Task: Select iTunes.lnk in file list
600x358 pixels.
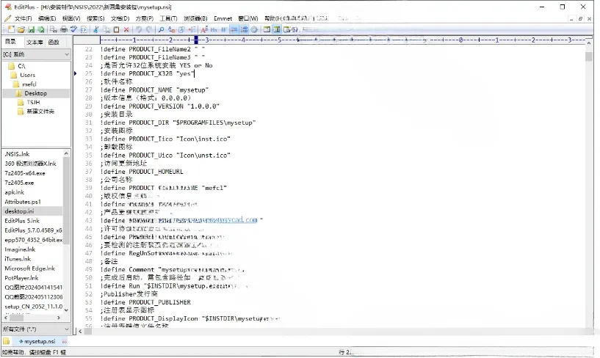Action: coord(18,259)
